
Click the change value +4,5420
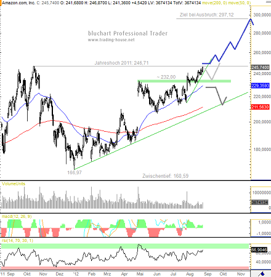[x=139, y=3]
